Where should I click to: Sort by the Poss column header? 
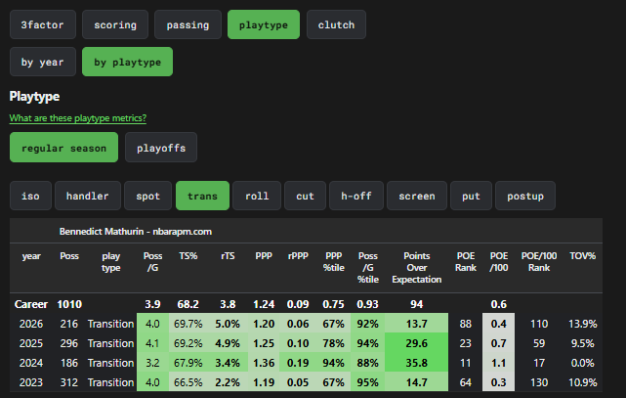tap(69, 256)
